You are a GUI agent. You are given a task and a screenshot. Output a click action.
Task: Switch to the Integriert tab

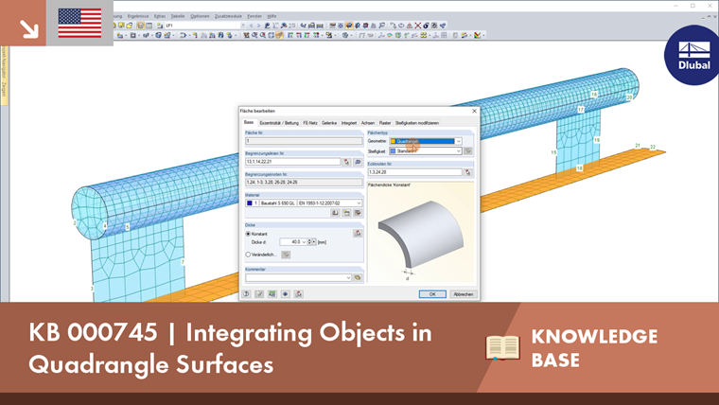point(348,123)
